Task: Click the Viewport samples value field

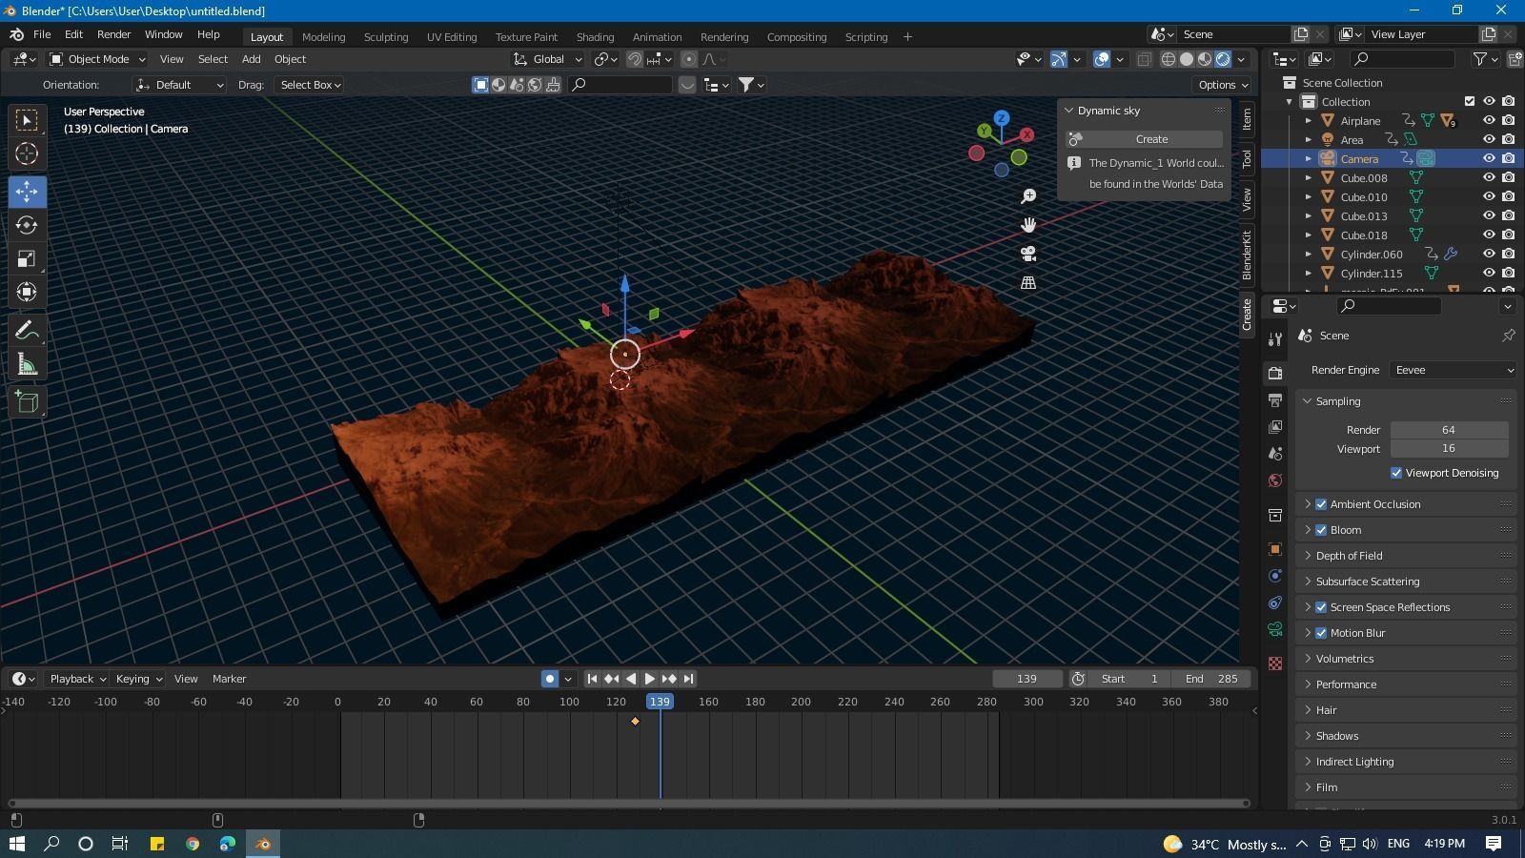Action: tap(1449, 448)
